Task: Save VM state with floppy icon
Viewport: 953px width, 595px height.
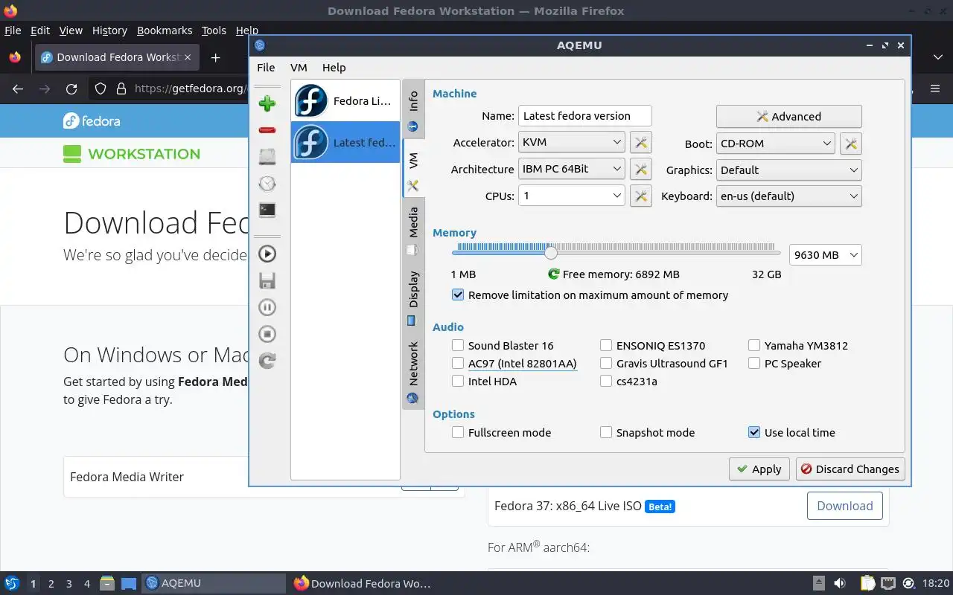Action: pos(267,280)
